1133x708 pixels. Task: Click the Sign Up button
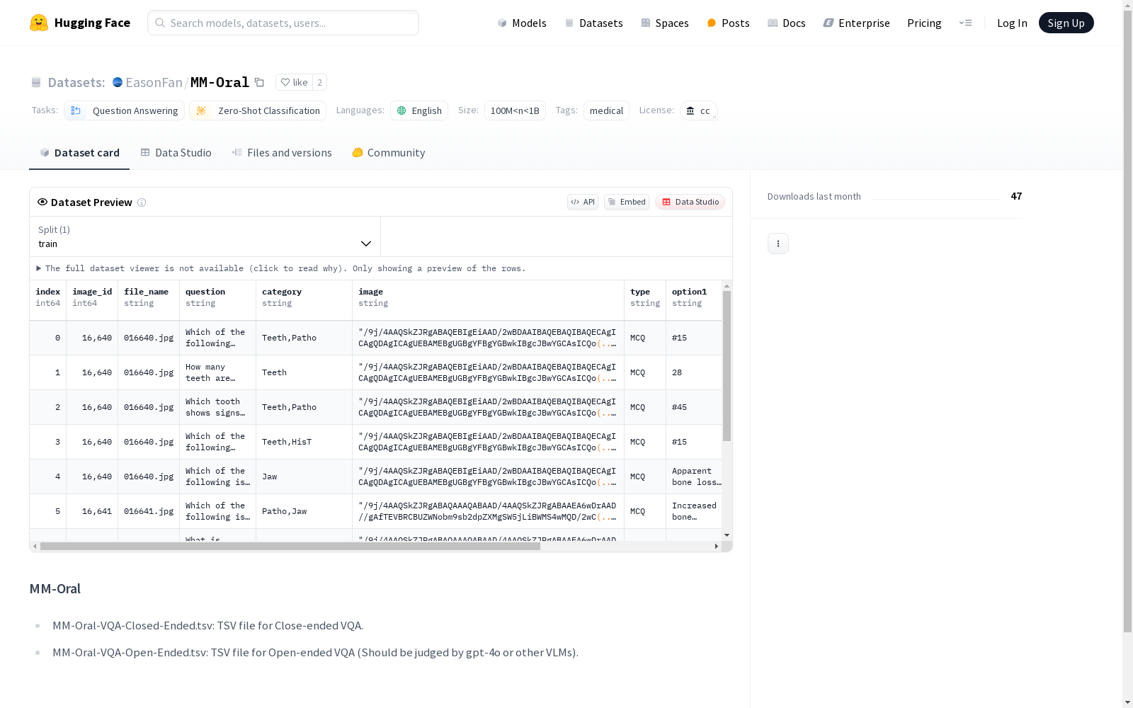tap(1066, 23)
